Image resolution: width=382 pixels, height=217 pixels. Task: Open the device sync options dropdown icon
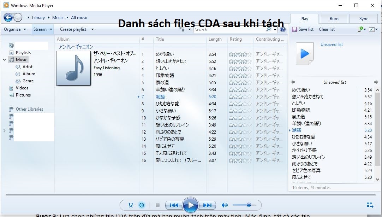point(362,29)
